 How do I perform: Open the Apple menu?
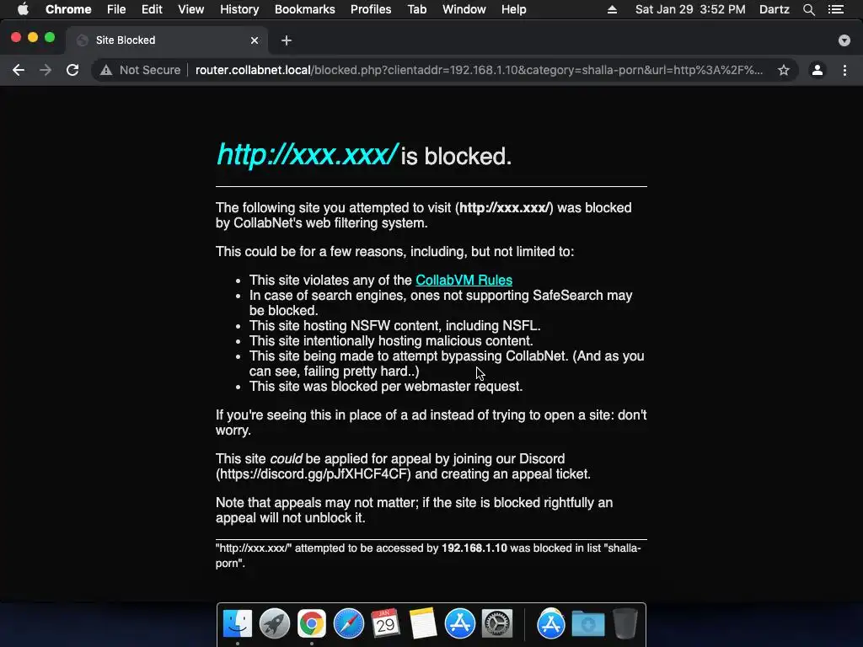(x=23, y=9)
